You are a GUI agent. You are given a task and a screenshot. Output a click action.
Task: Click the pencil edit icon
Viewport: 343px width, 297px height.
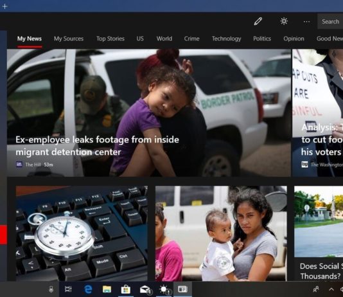[x=258, y=21]
